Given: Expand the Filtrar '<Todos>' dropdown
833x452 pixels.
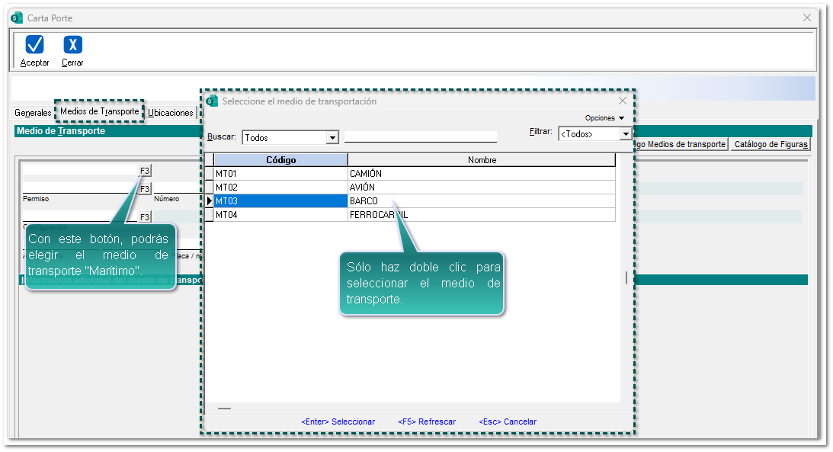Looking at the screenshot, I should (x=626, y=134).
